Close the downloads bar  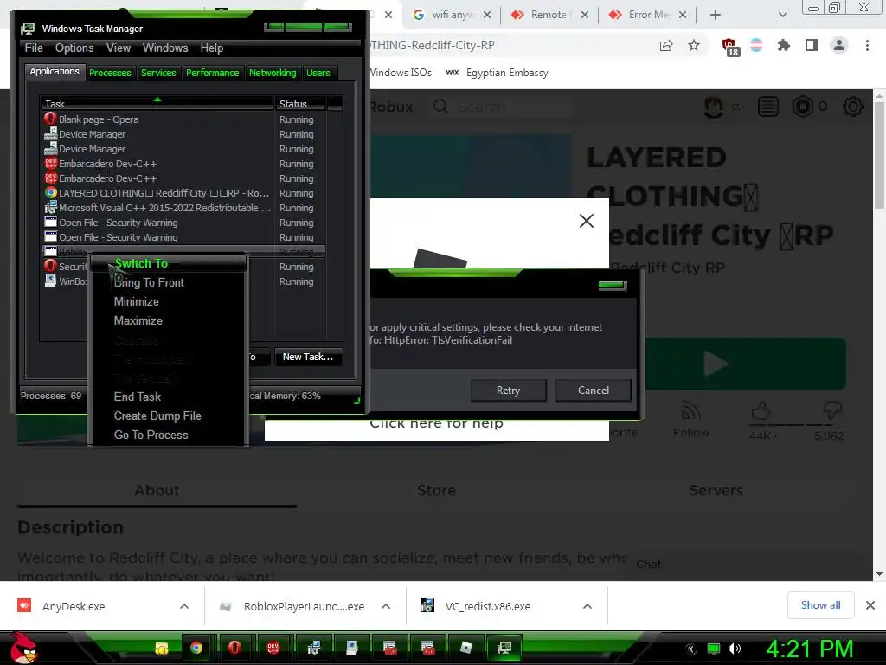pyautogui.click(x=870, y=605)
